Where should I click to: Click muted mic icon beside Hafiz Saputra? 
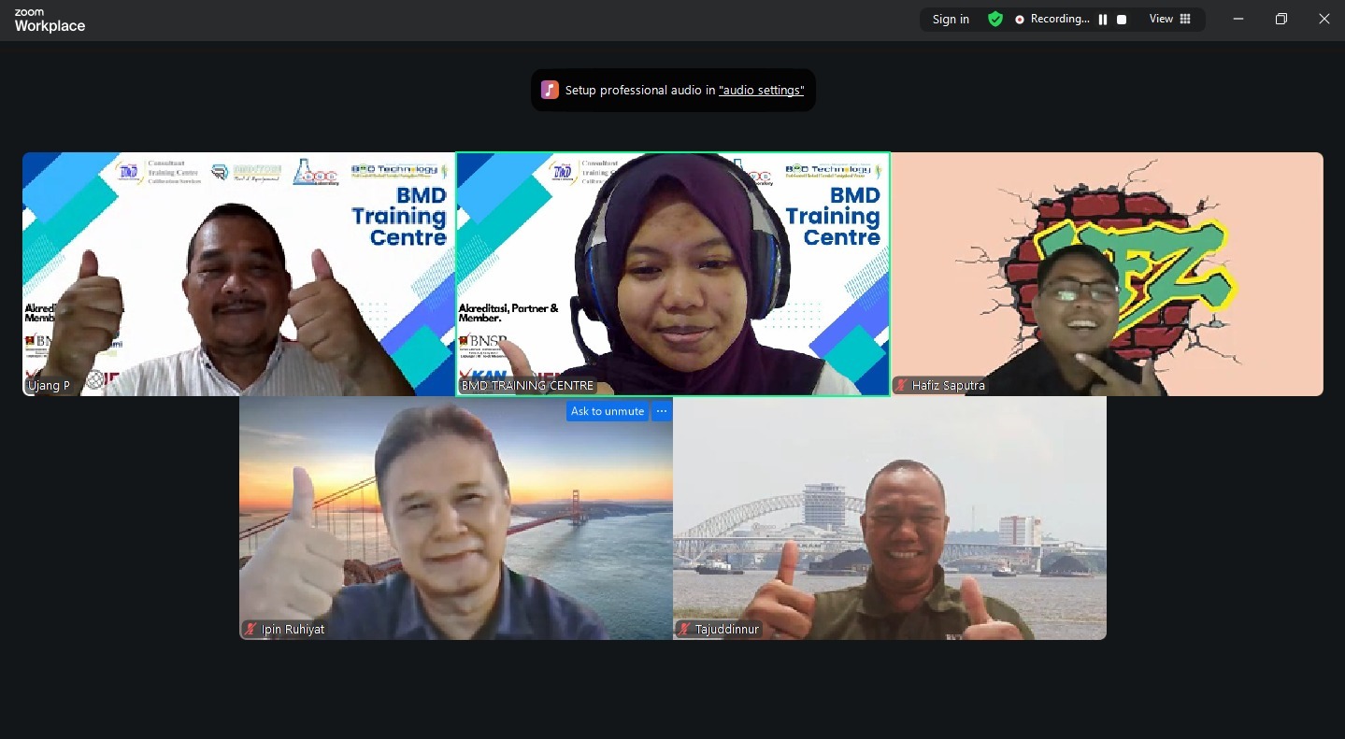click(x=902, y=385)
